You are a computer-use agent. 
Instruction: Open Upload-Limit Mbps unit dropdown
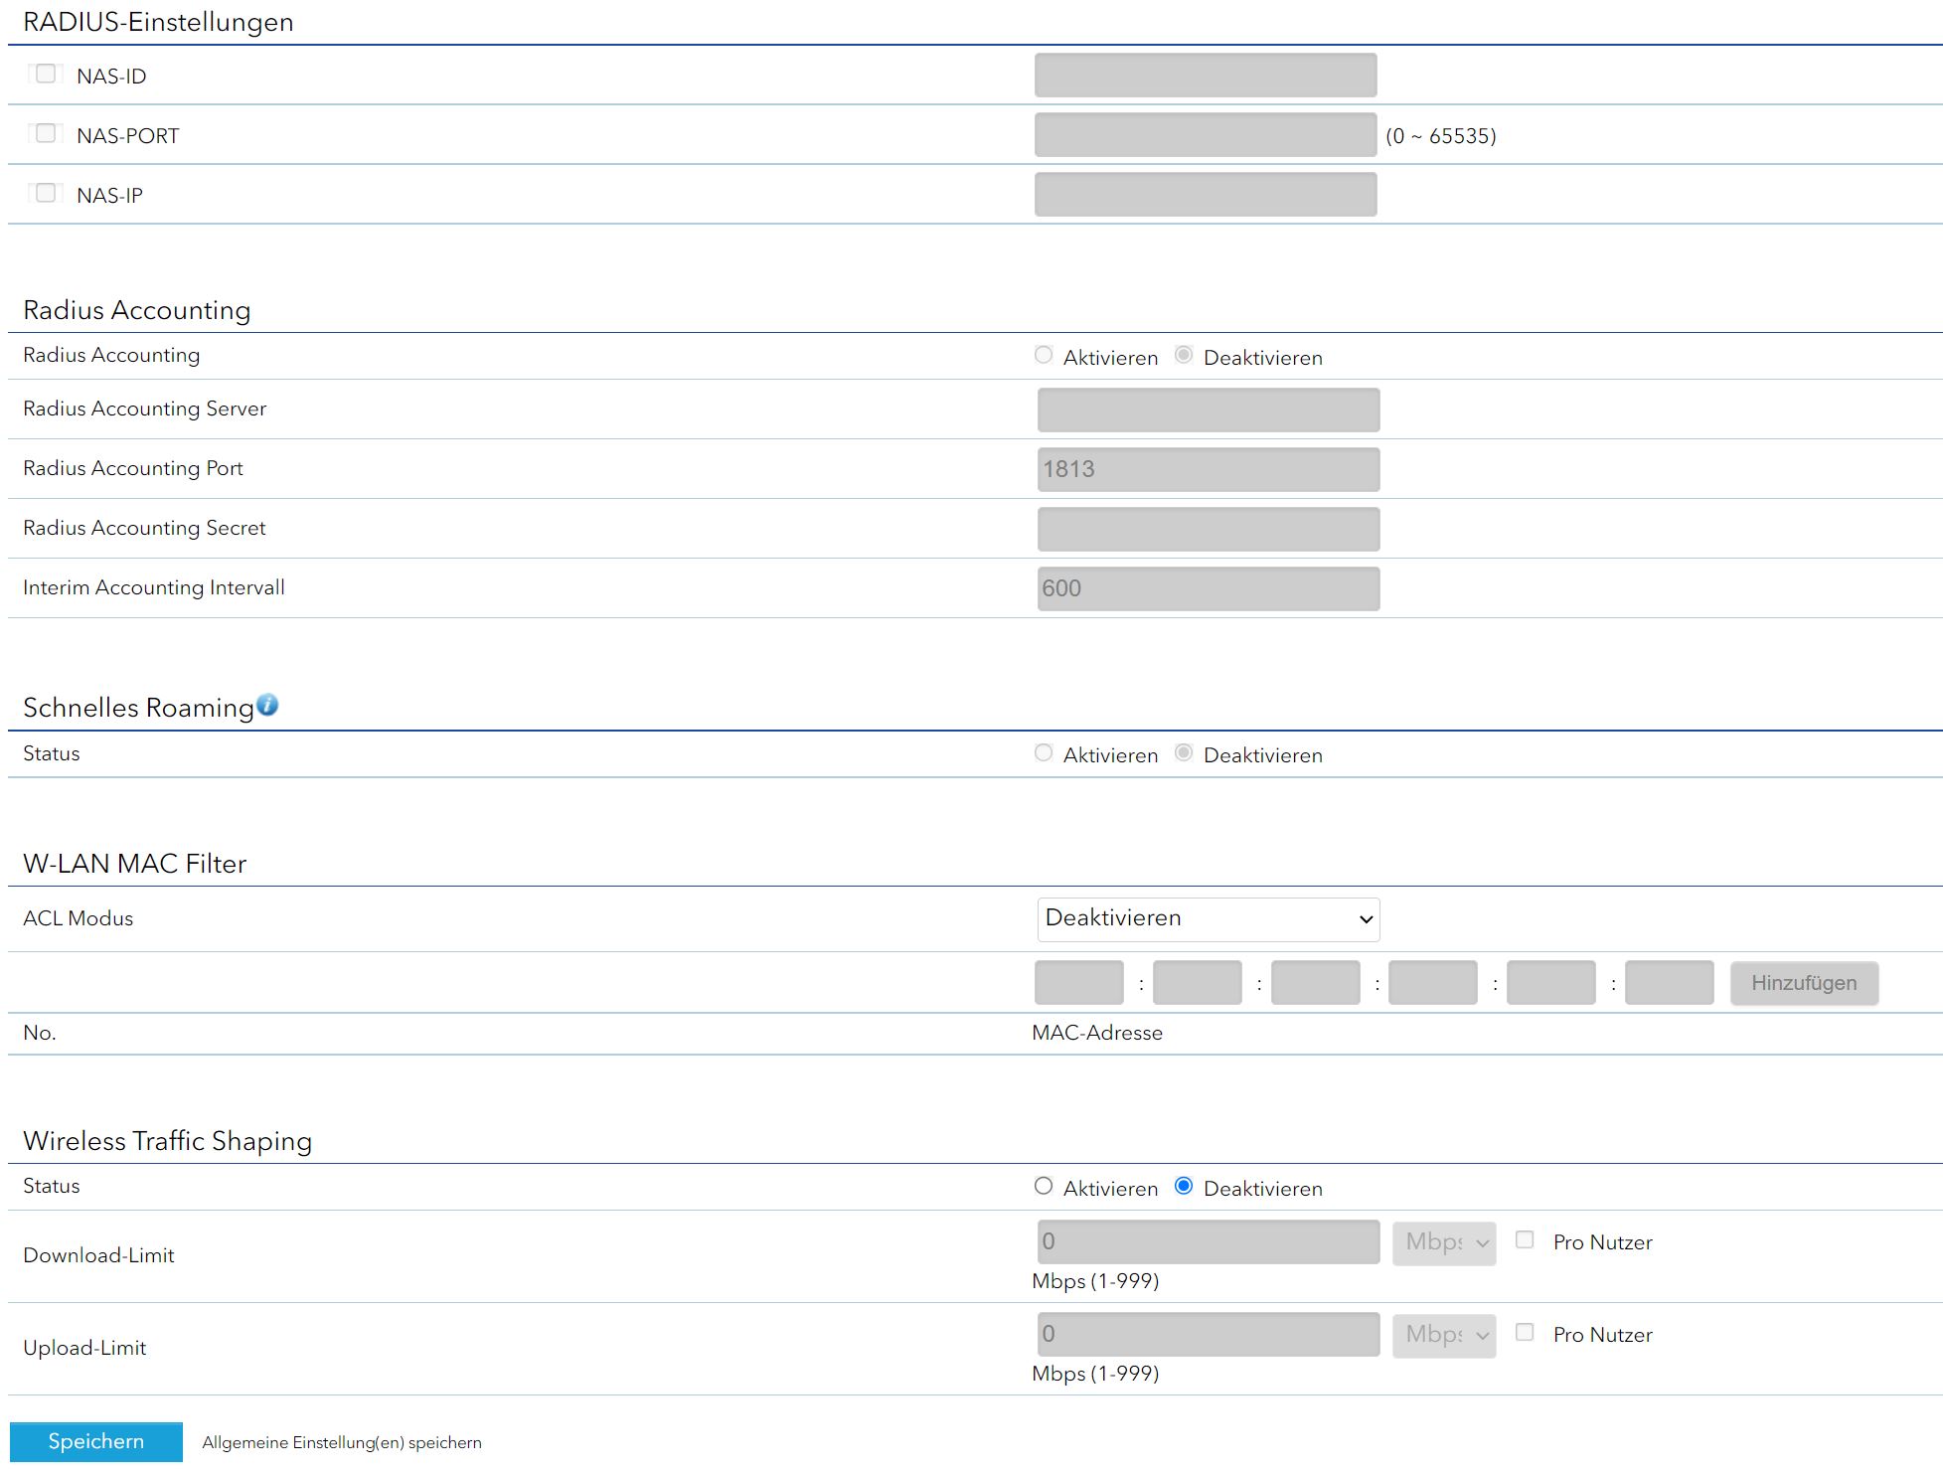(x=1444, y=1336)
